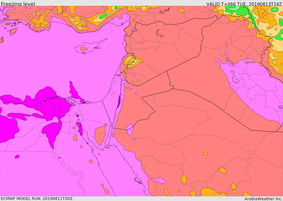
Task: Click pink patch on Jordan-Saudi border
Action: (x=129, y=127)
